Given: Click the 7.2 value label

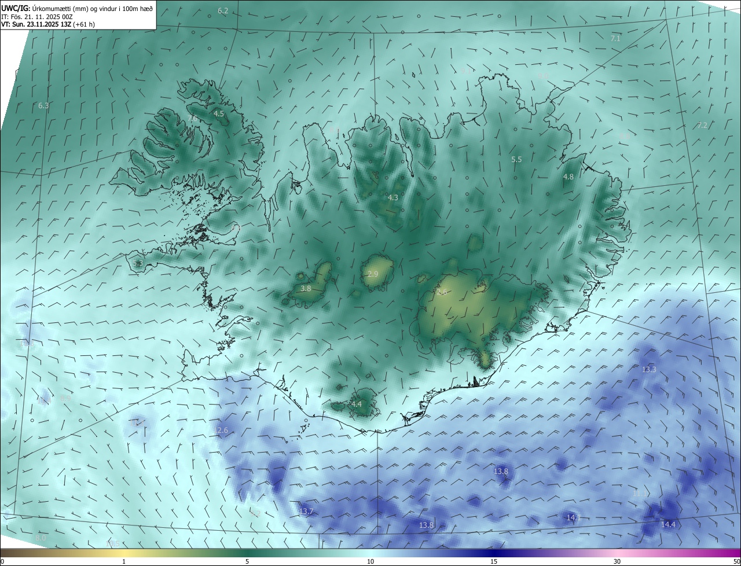Looking at the screenshot, I should pos(702,126).
